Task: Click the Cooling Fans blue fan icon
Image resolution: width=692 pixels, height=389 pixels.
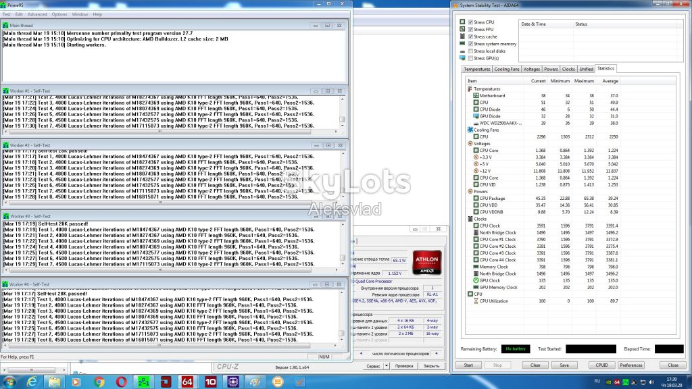Action: click(470, 130)
